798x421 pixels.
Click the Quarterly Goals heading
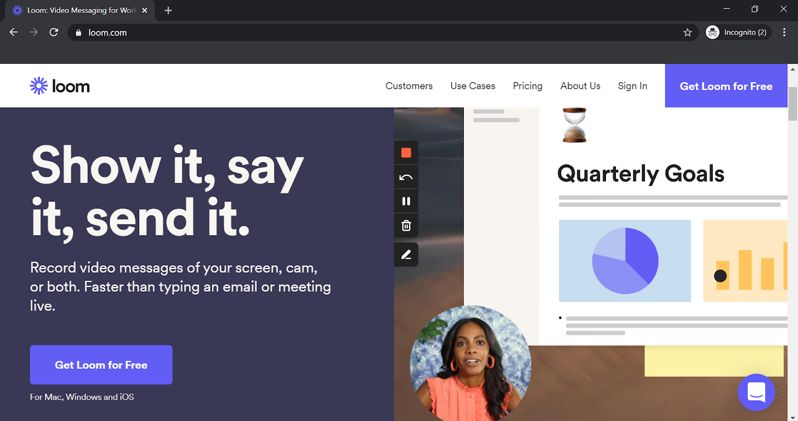640,174
